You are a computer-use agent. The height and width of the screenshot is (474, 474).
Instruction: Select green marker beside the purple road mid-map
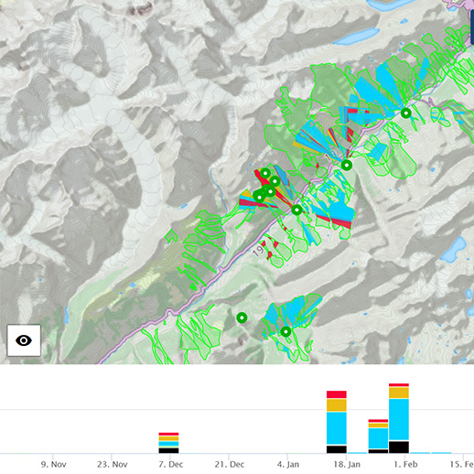point(296,210)
